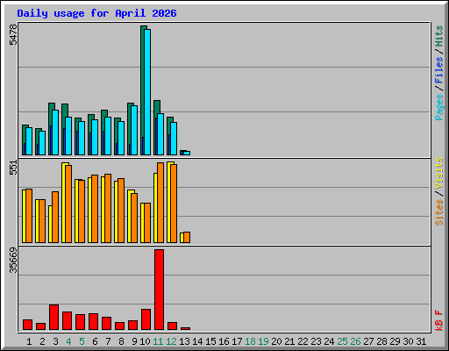Click the '5478' axis maximum value

[x=13, y=35]
